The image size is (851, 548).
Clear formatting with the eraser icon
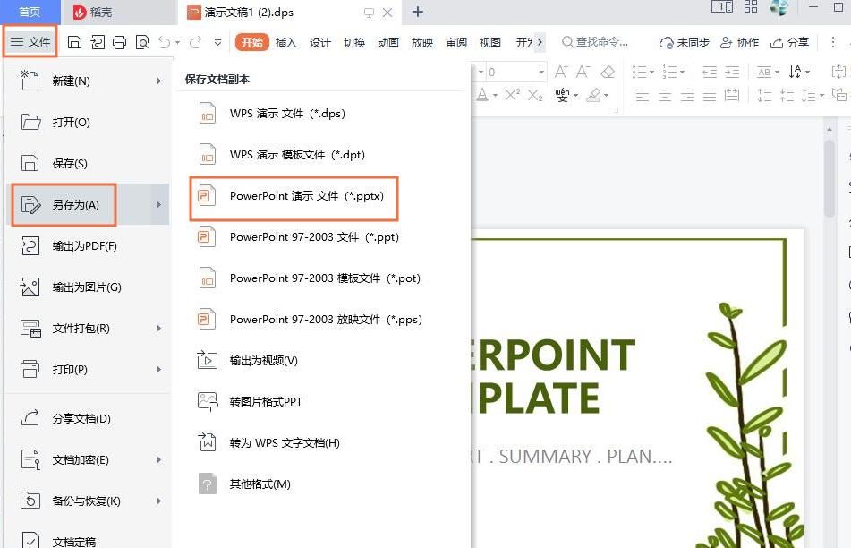click(x=608, y=72)
